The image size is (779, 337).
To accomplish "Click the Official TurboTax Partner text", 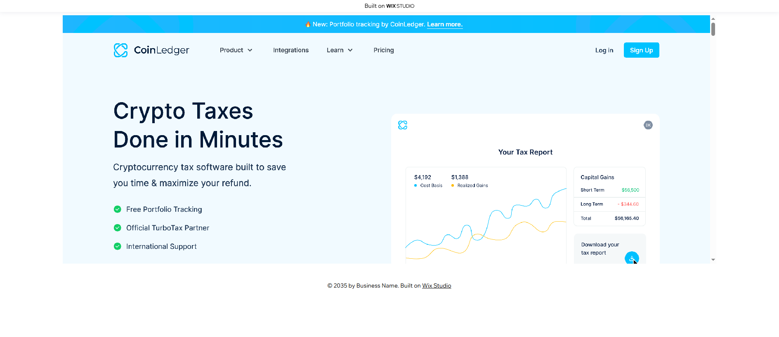I will pyautogui.click(x=168, y=228).
